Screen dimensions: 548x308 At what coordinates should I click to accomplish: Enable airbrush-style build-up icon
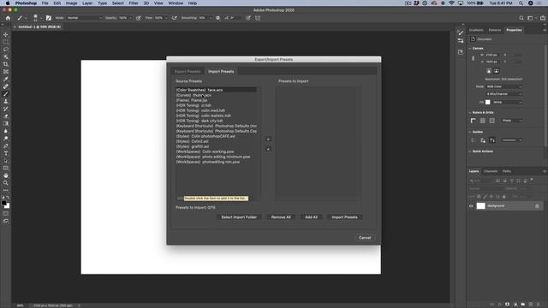[175, 18]
